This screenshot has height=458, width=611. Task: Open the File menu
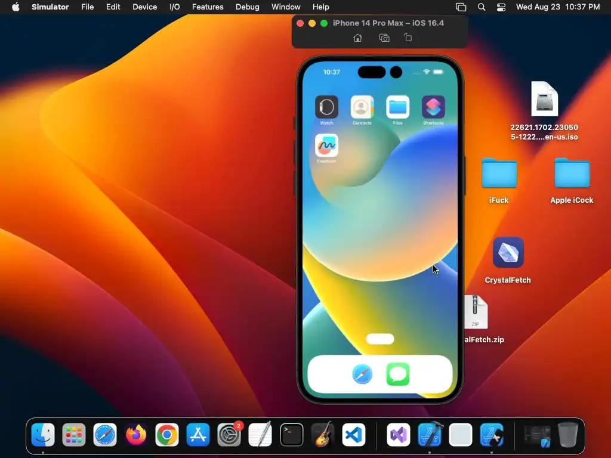pyautogui.click(x=87, y=7)
